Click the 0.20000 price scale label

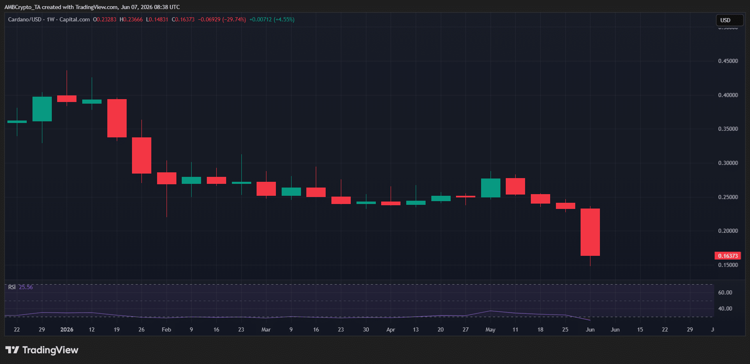click(728, 231)
